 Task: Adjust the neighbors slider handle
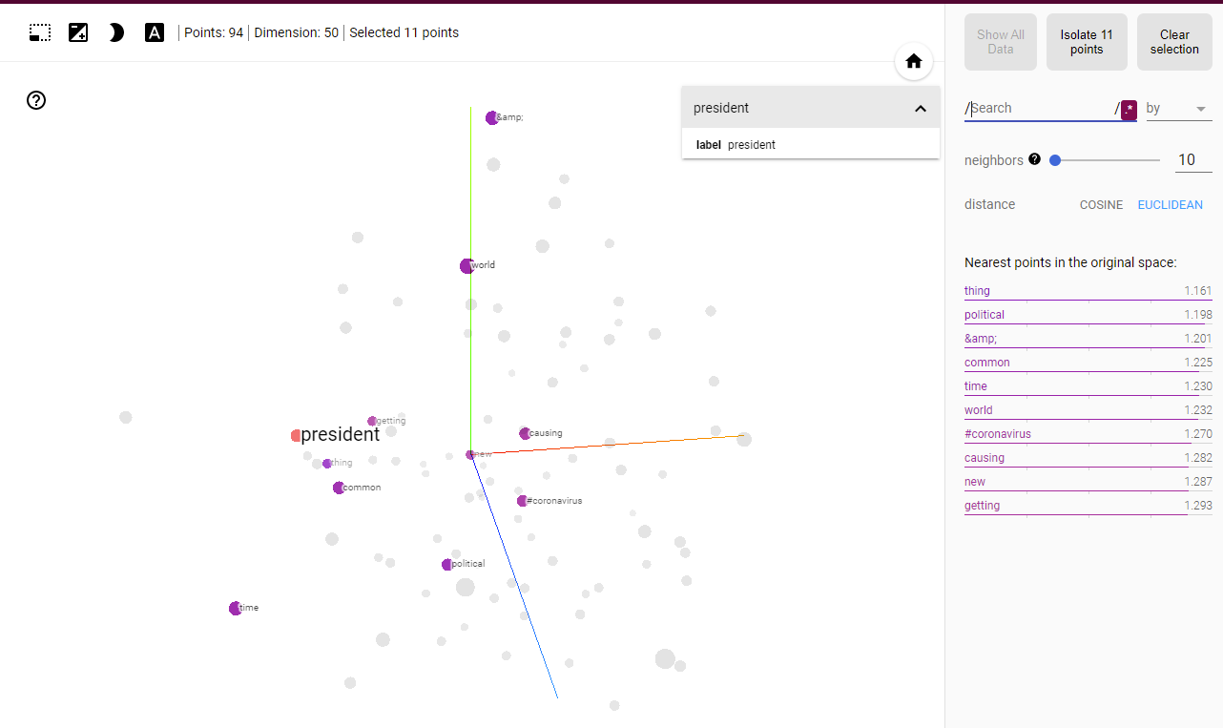[1055, 160]
